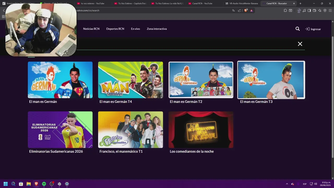
Task: Click the network tray icon
Action: click(x=311, y=184)
